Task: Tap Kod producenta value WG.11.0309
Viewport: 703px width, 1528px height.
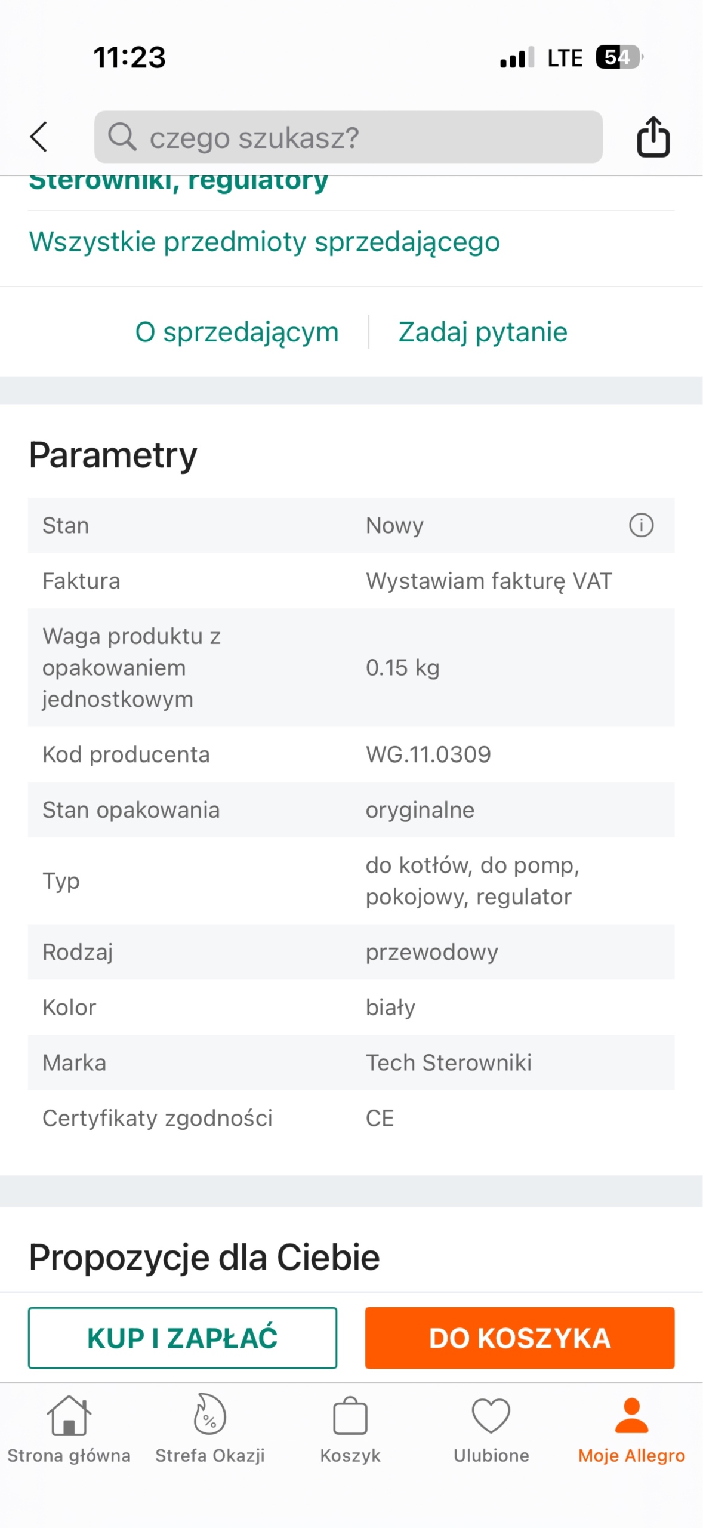Action: tap(428, 754)
